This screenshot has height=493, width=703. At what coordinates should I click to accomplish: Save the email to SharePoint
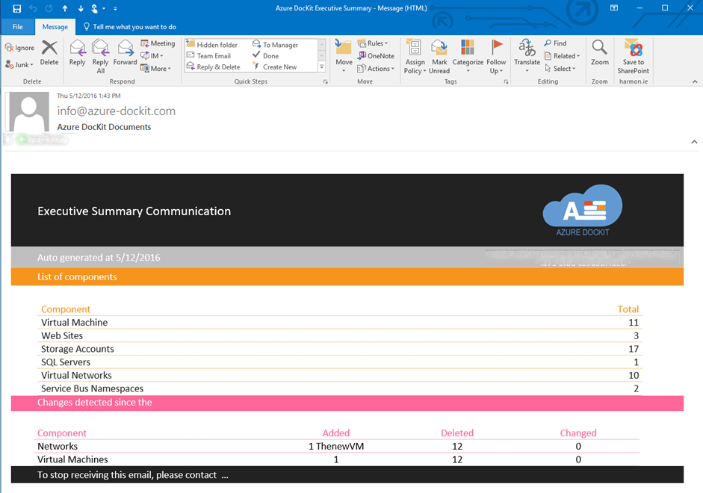[633, 57]
